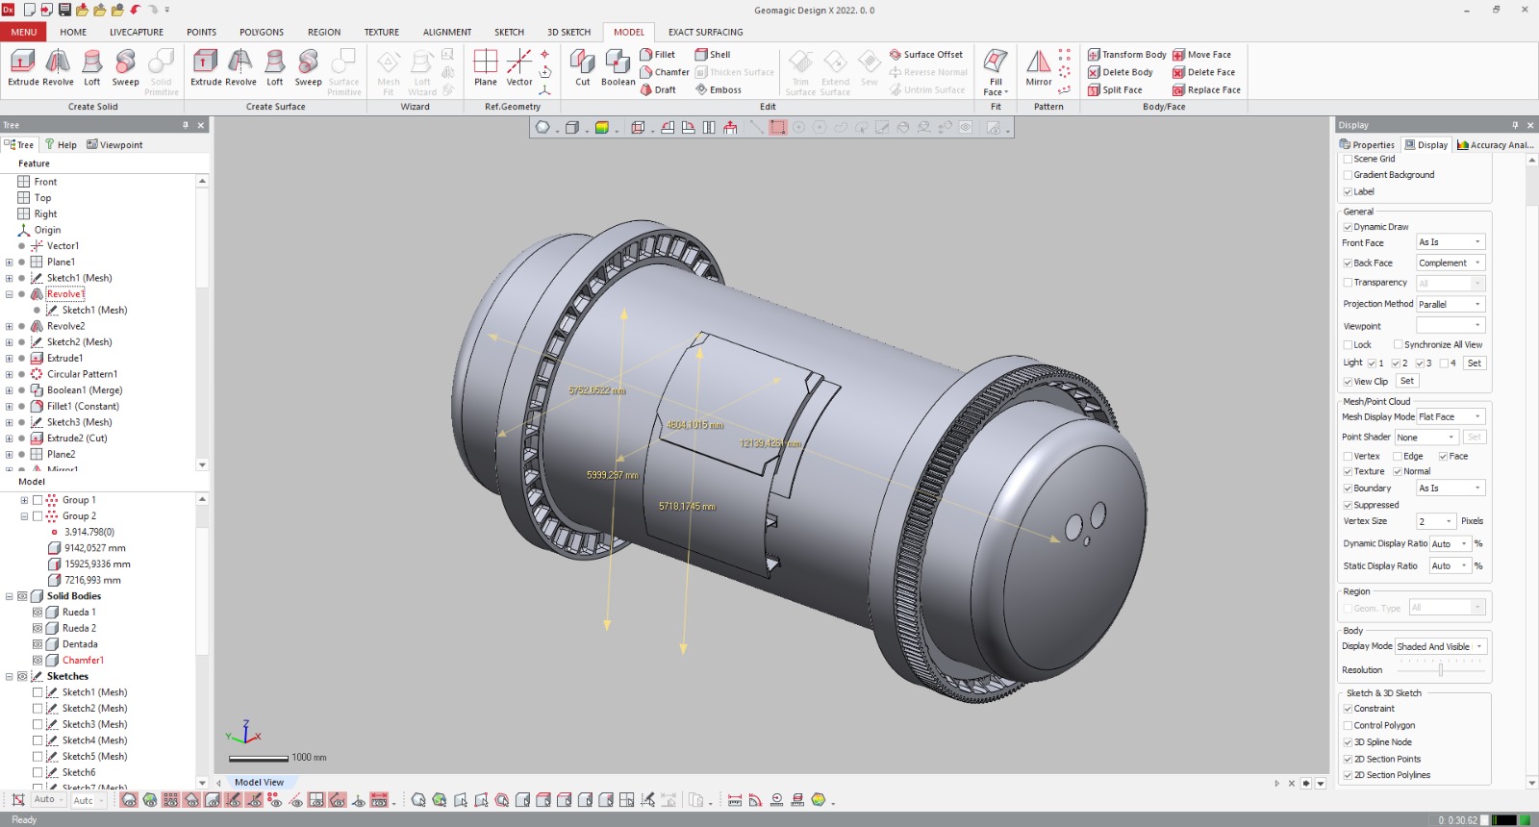1539x827 pixels.
Task: Open the Mesh Display Mode dropdown
Action: coord(1451,417)
